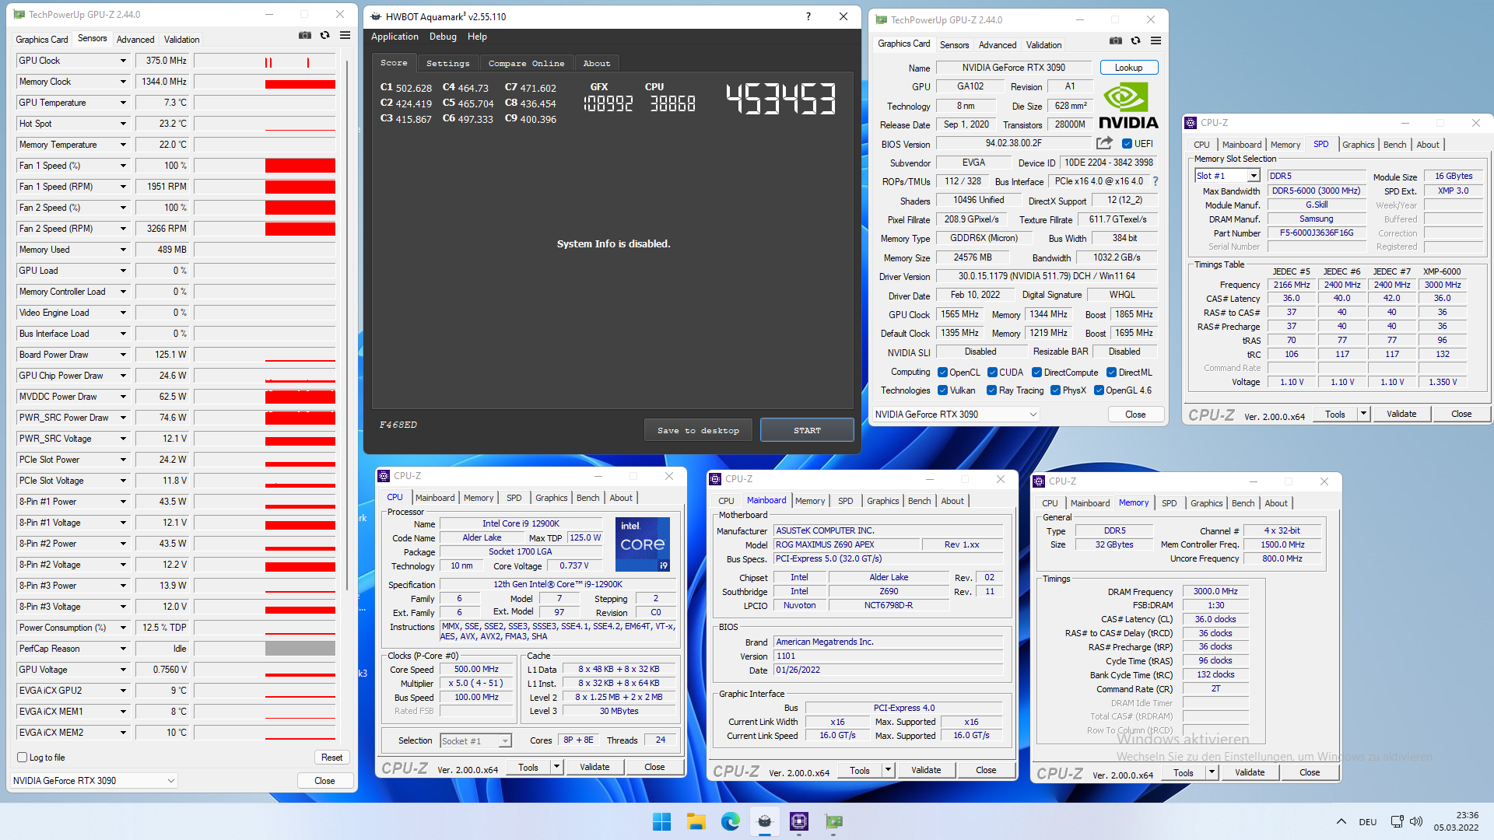Open Tools dropdown arrow in CPU-Z SPD window
Screen dimensions: 1494x840
tap(1363, 415)
